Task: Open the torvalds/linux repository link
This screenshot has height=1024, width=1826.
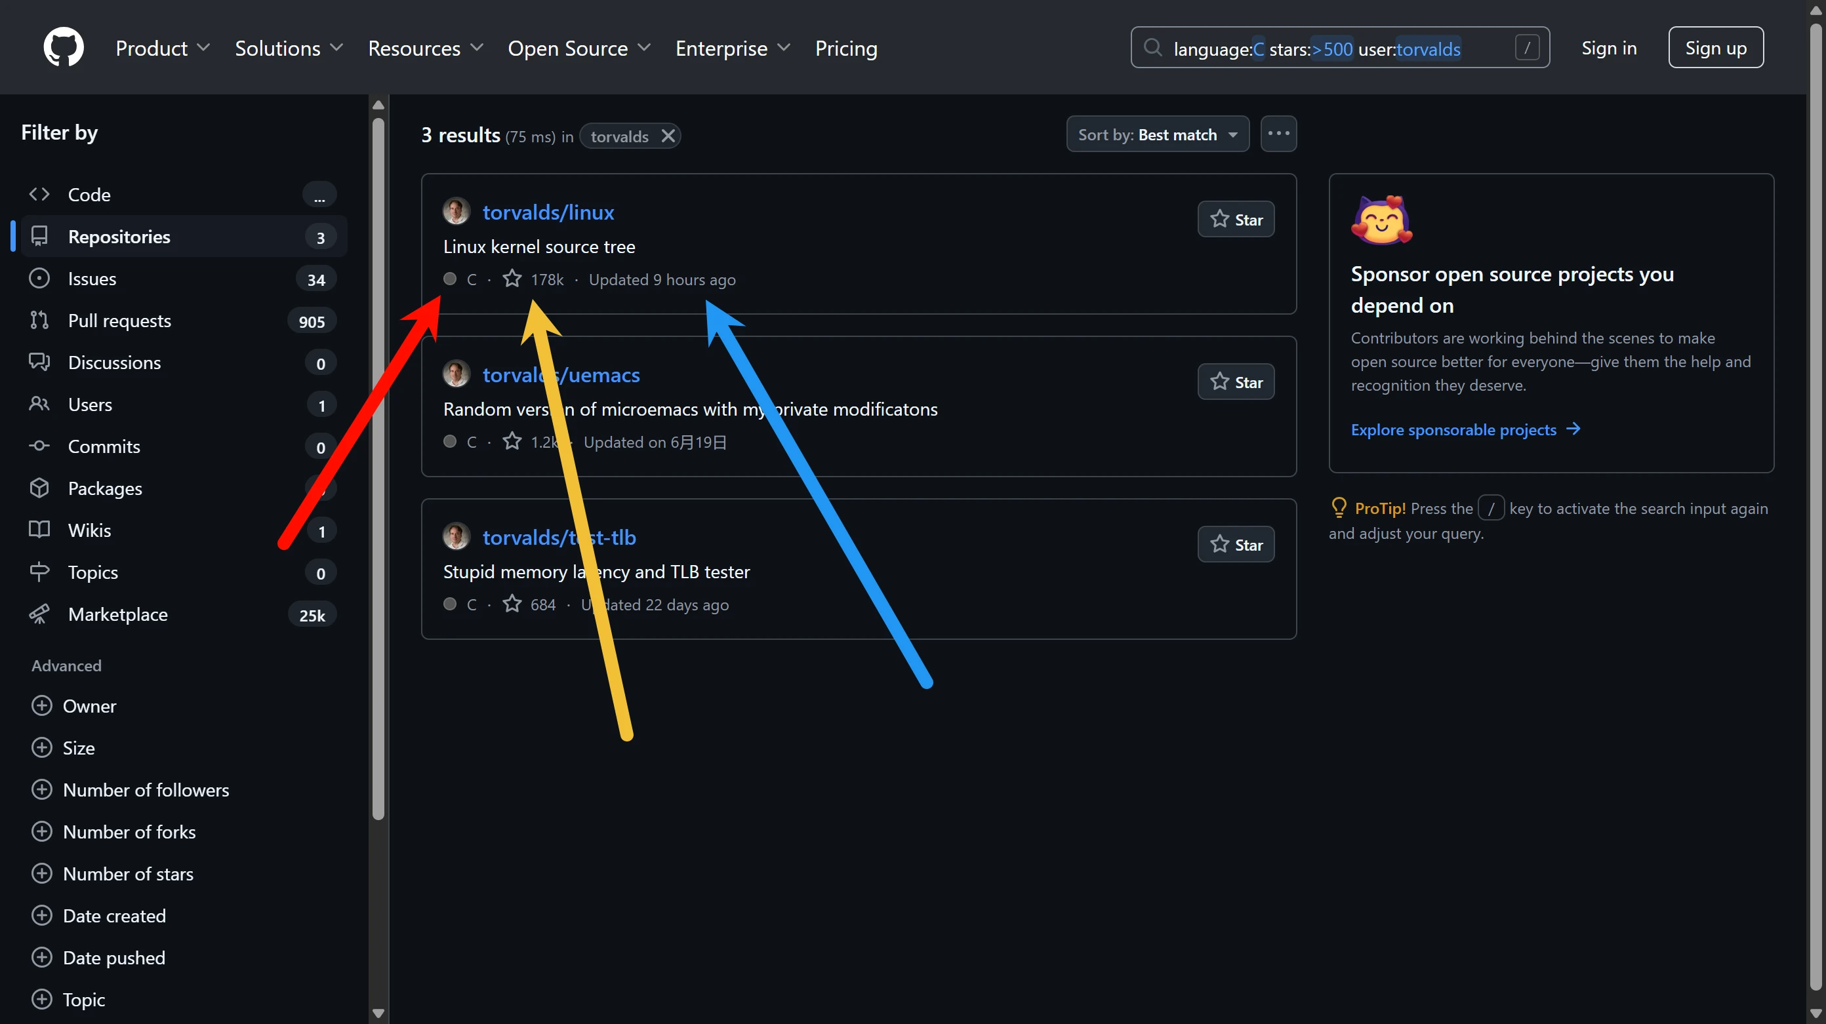Action: [548, 212]
